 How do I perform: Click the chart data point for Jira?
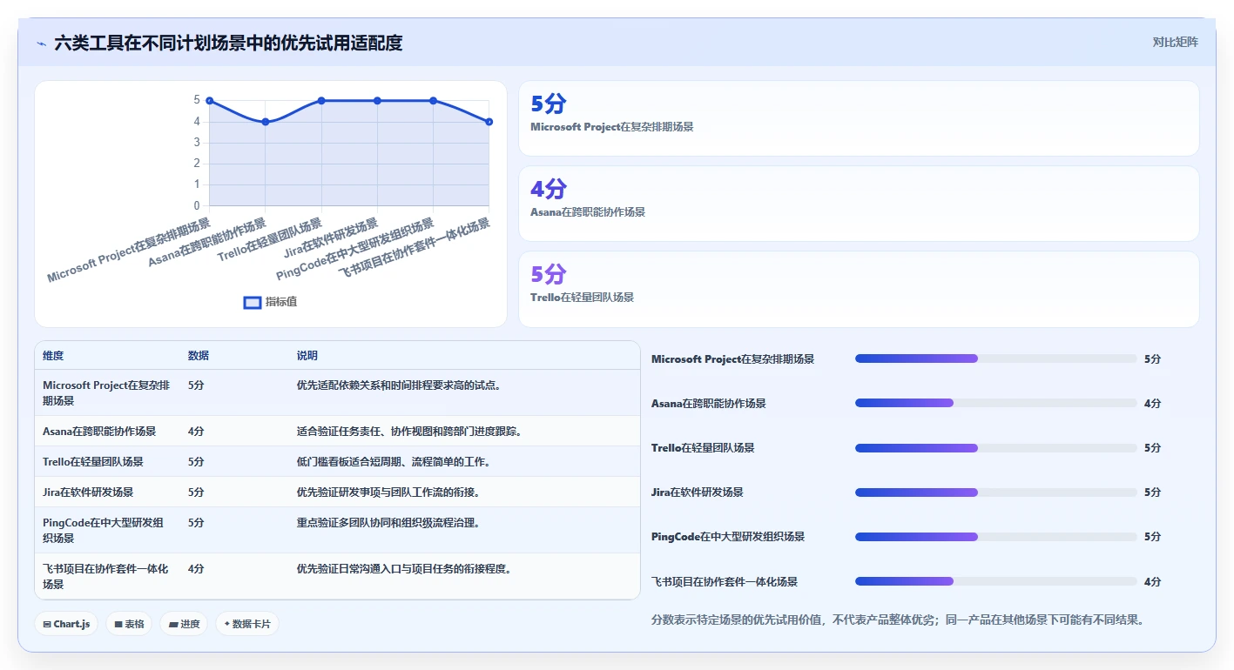tap(377, 101)
